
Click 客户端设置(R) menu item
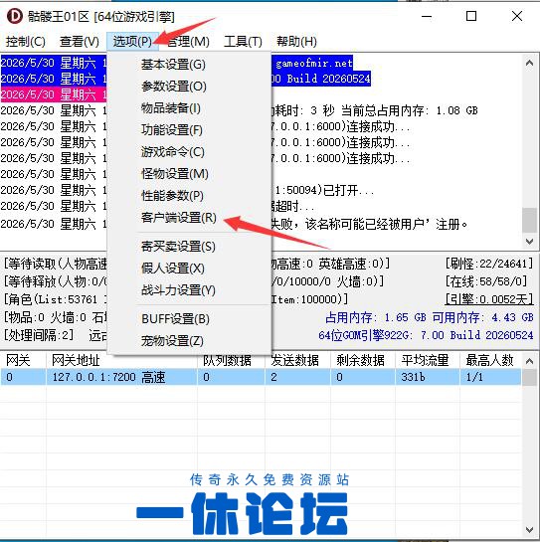point(189,218)
